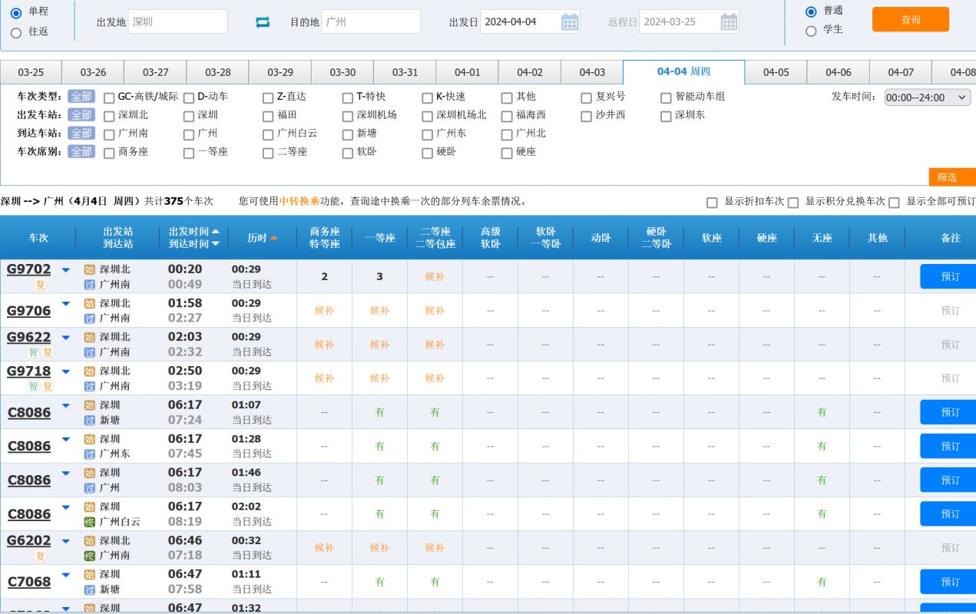Click the orange 筛选 filter control

[951, 177]
